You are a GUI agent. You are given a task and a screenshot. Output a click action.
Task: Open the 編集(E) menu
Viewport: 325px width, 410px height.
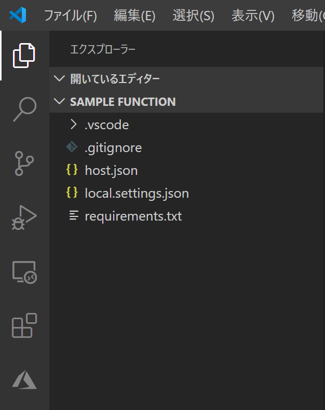(x=134, y=16)
